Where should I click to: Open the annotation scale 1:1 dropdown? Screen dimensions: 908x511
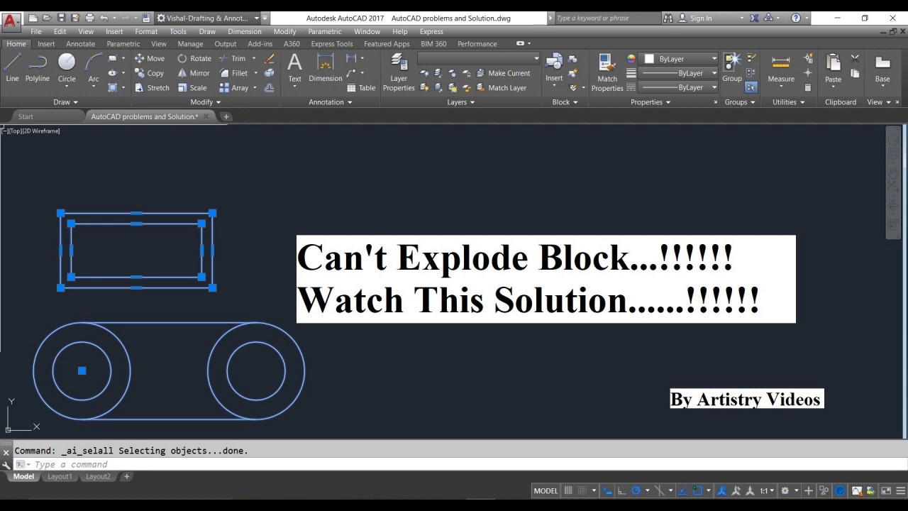pos(767,490)
